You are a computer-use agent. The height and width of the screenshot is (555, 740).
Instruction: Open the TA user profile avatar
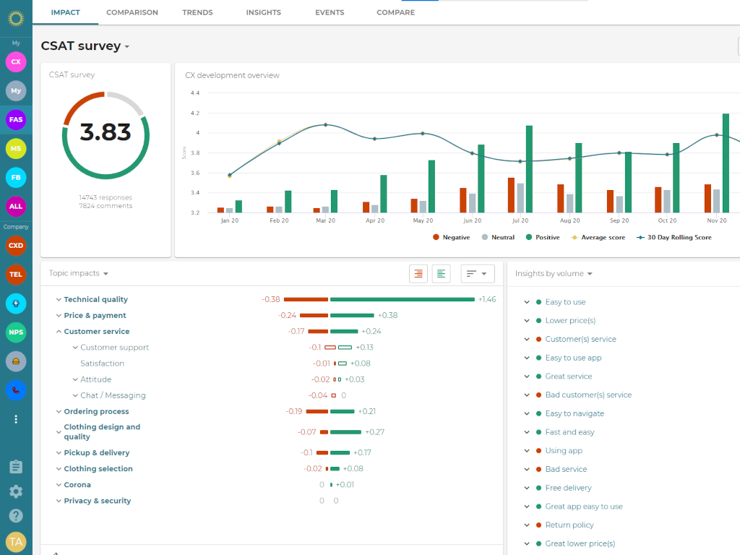pyautogui.click(x=16, y=542)
